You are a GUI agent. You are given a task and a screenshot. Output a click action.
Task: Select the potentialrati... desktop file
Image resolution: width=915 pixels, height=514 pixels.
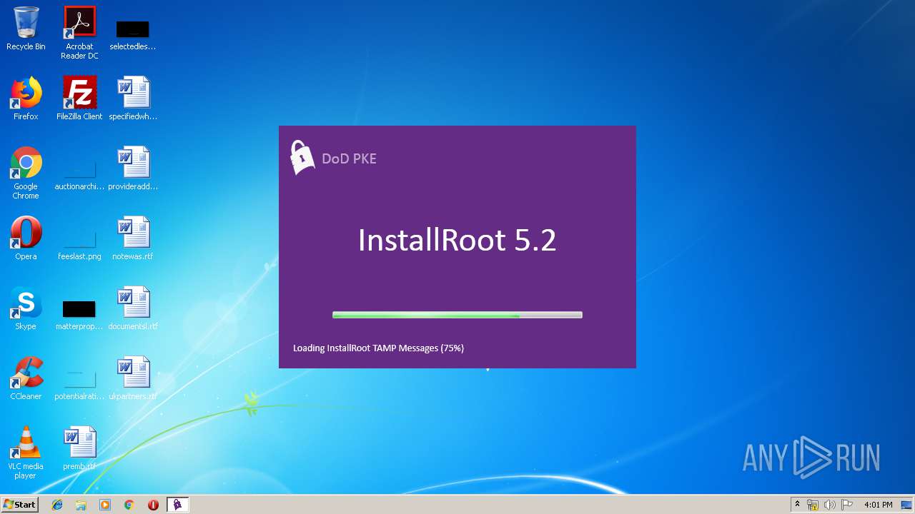tap(79, 383)
